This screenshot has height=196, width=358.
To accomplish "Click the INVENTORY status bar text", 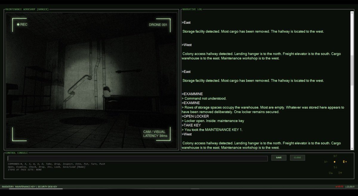I will tap(30, 187).
